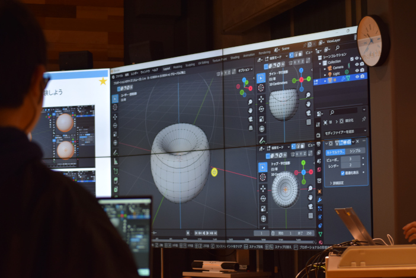
Task: Toggle eye icon on the selected mesh row
Action: (357, 76)
